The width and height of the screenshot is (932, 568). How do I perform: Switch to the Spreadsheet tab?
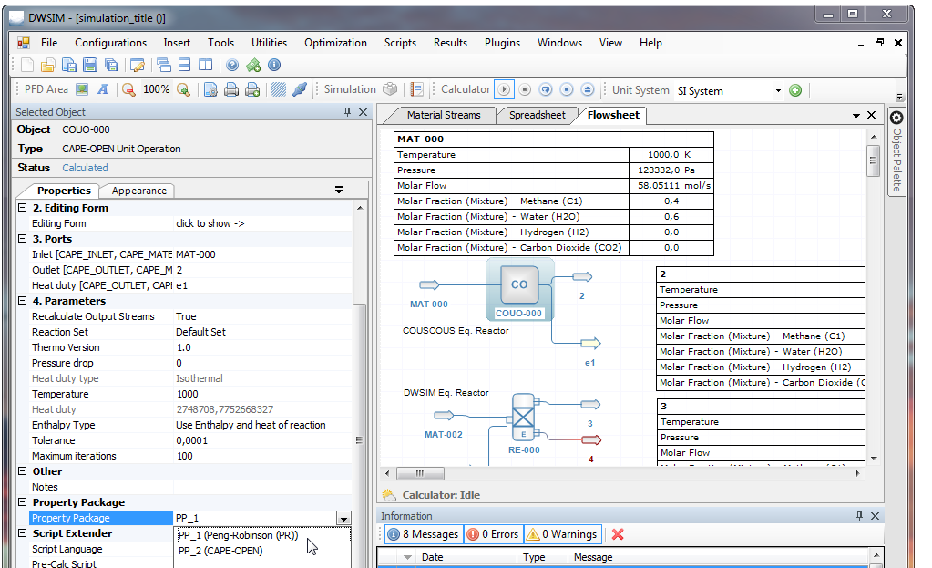tap(538, 115)
